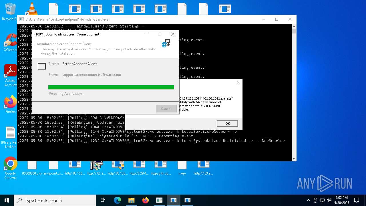The width and height of the screenshot is (366, 206).
Task: Open the network status tray icon
Action: click(x=322, y=200)
